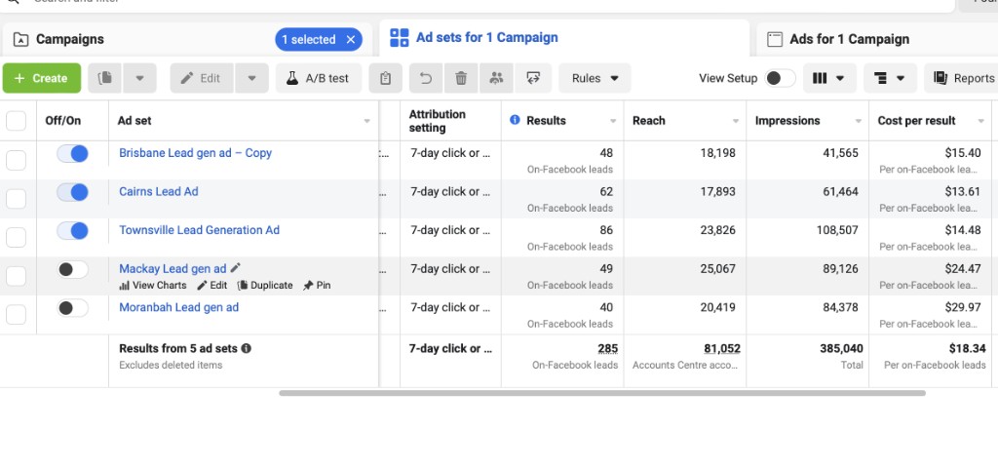The height and width of the screenshot is (470, 998).
Task: Click the Results column info icon
Action: tap(515, 120)
